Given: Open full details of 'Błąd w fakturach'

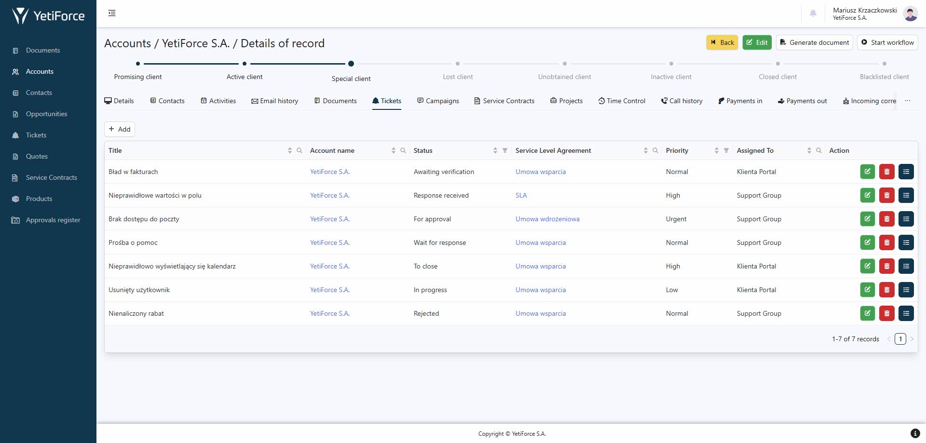Looking at the screenshot, I should (x=906, y=172).
